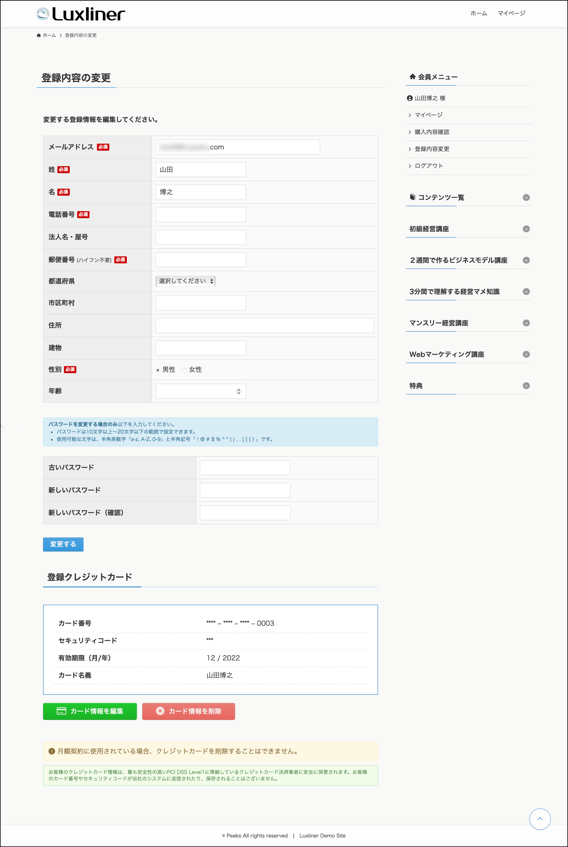Expand the Webマーケティング講座 section
The height and width of the screenshot is (847, 568).
tap(526, 354)
